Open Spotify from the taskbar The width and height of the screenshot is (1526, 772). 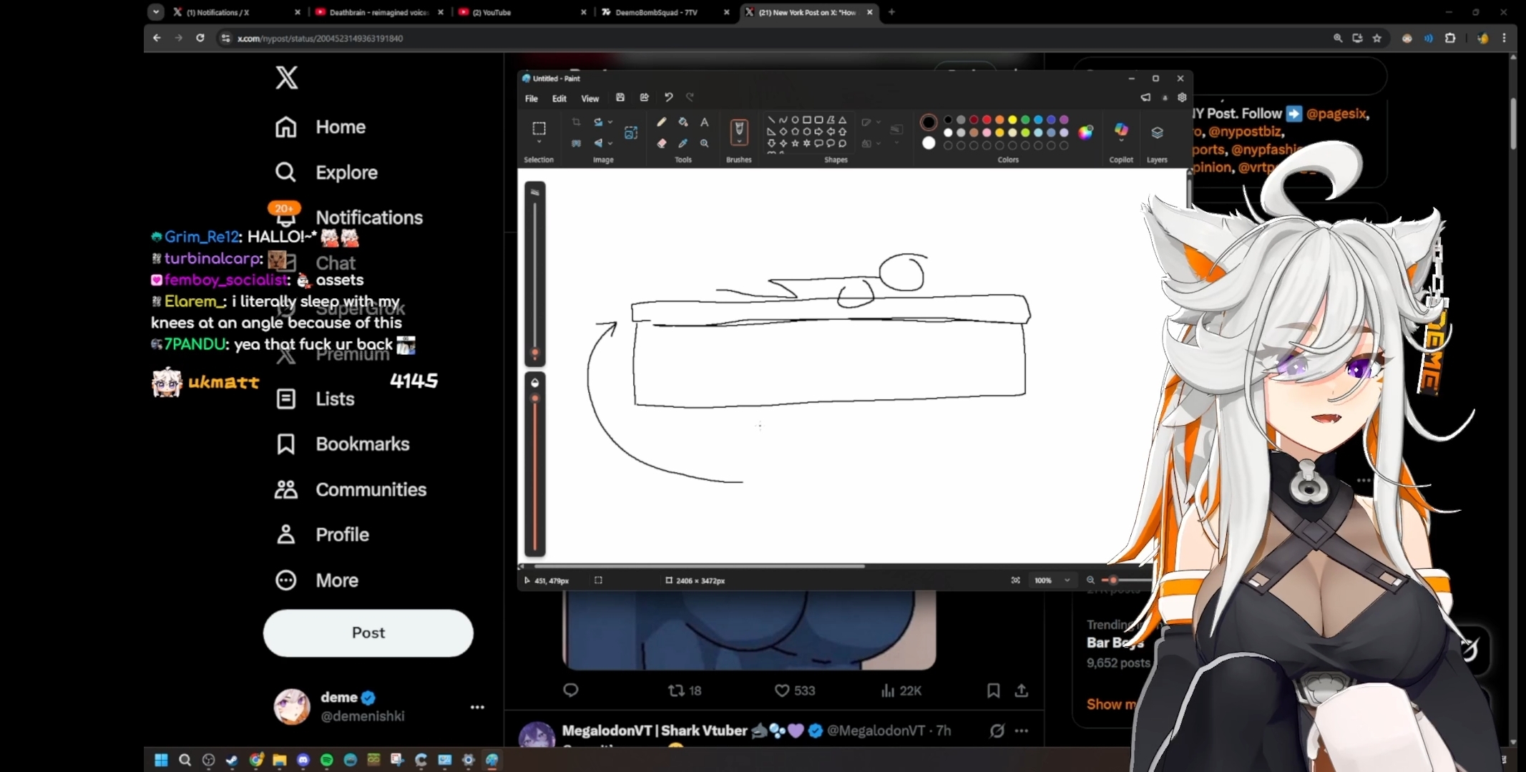(327, 760)
